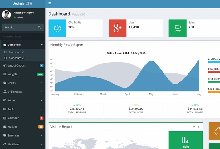Open the Widgets page

(x=13, y=74)
